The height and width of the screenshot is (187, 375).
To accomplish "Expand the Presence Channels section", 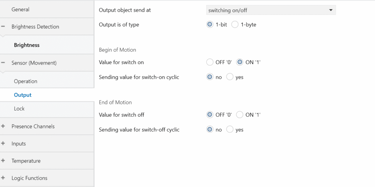I will (3, 126).
